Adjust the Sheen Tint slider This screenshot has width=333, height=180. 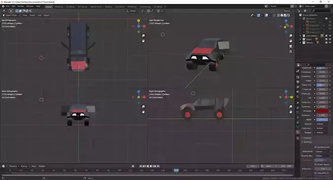[322, 85]
